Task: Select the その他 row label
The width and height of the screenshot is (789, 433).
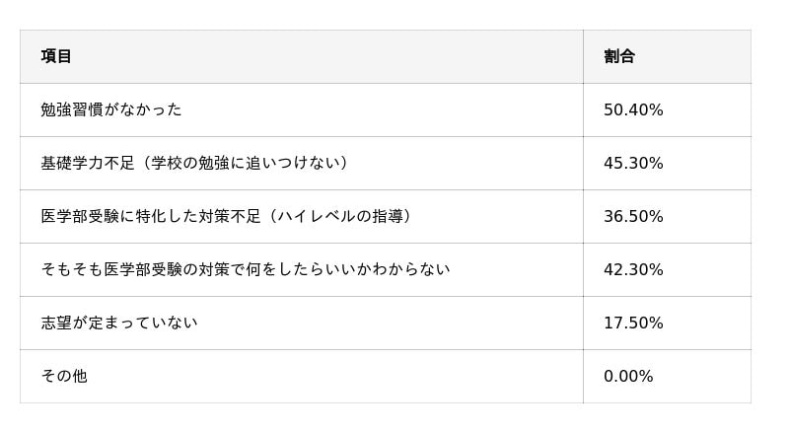Action: [64, 376]
